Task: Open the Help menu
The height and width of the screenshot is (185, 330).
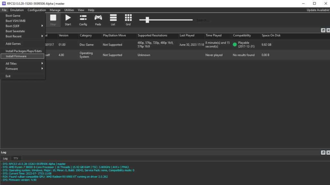Action: point(91,10)
